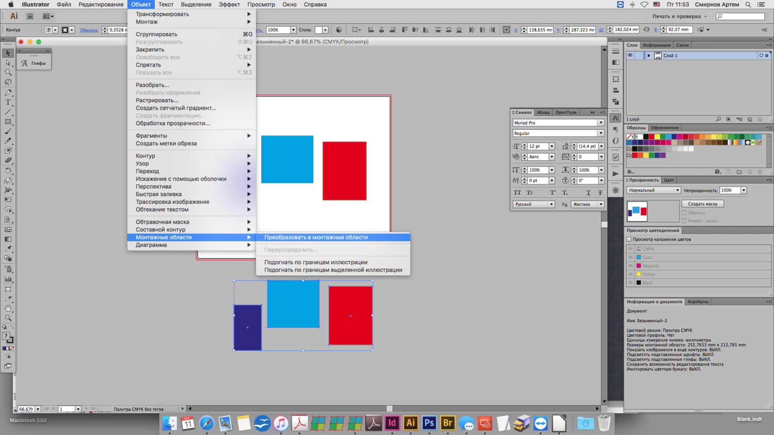
Task: Pick the Rectangle tool
Action: [8, 122]
